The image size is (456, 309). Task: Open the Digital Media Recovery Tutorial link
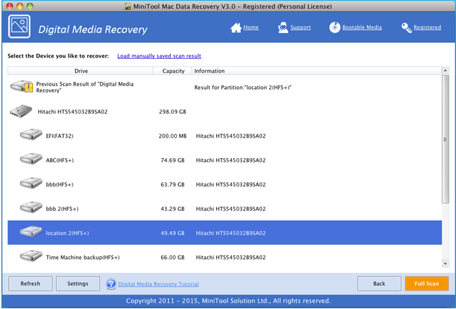(x=158, y=284)
